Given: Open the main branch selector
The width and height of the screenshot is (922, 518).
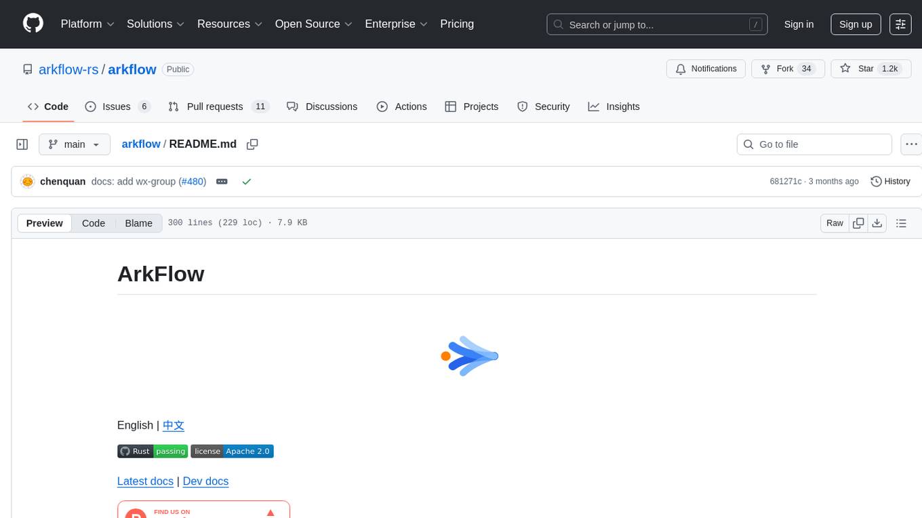Looking at the screenshot, I should [x=74, y=144].
